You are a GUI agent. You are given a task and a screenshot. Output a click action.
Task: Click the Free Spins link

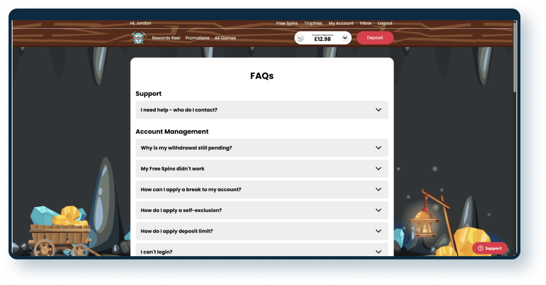pyautogui.click(x=287, y=23)
